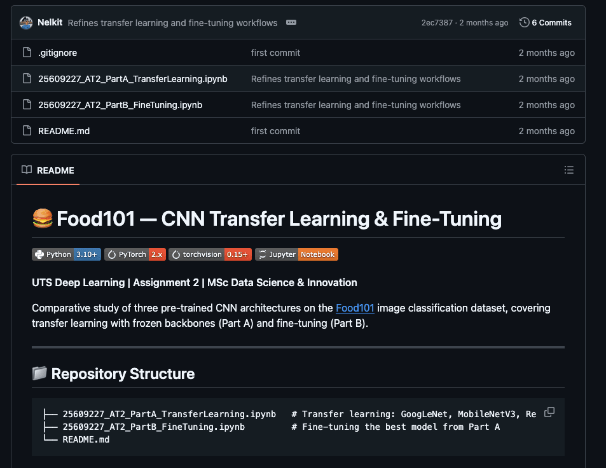Click '2 months ago' in README.md row
The width and height of the screenshot is (606, 468).
(x=546, y=131)
